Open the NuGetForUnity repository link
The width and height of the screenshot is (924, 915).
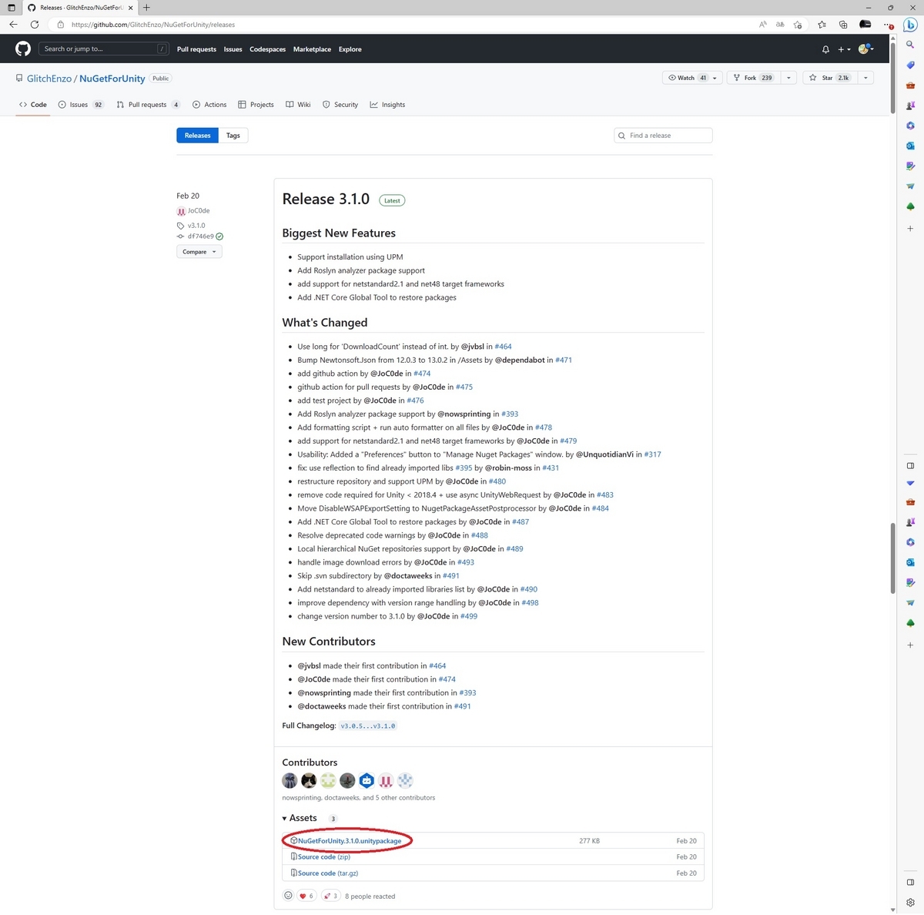[x=112, y=79]
